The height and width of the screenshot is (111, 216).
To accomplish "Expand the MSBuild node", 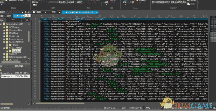I will click(4, 54).
